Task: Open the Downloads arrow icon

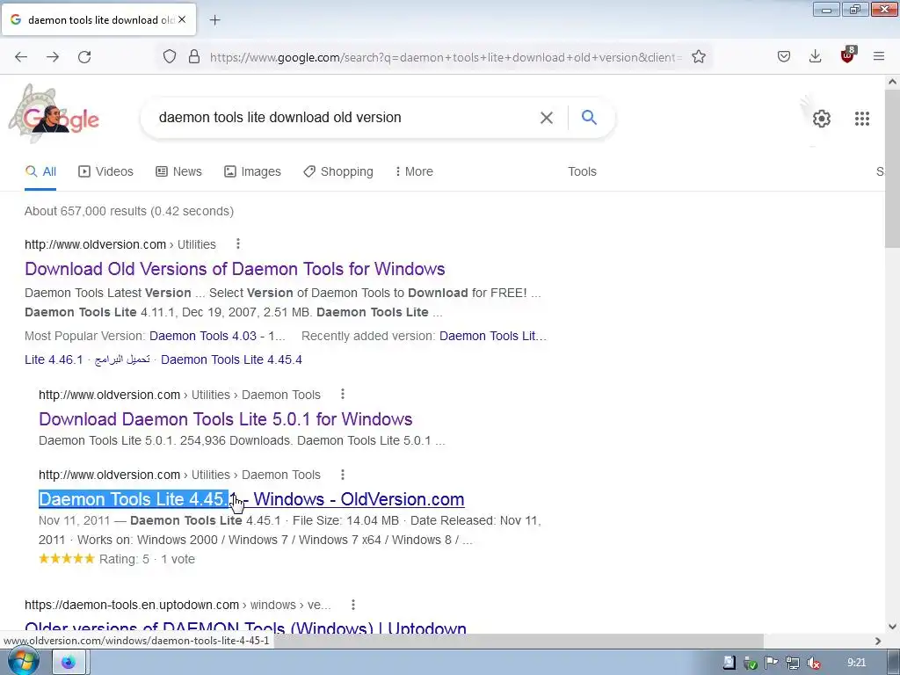Action: [x=815, y=56]
